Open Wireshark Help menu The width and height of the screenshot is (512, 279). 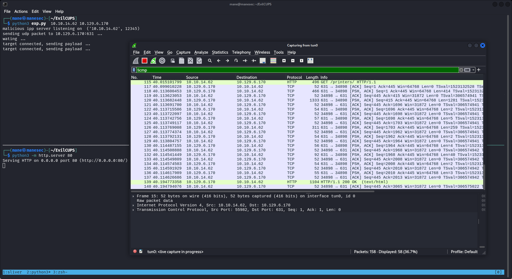click(292, 52)
